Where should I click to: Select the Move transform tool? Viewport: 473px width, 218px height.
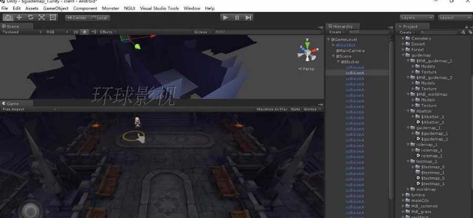(19, 17)
